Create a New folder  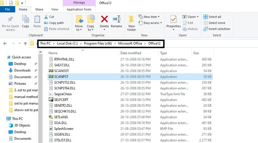[x=131, y=23]
